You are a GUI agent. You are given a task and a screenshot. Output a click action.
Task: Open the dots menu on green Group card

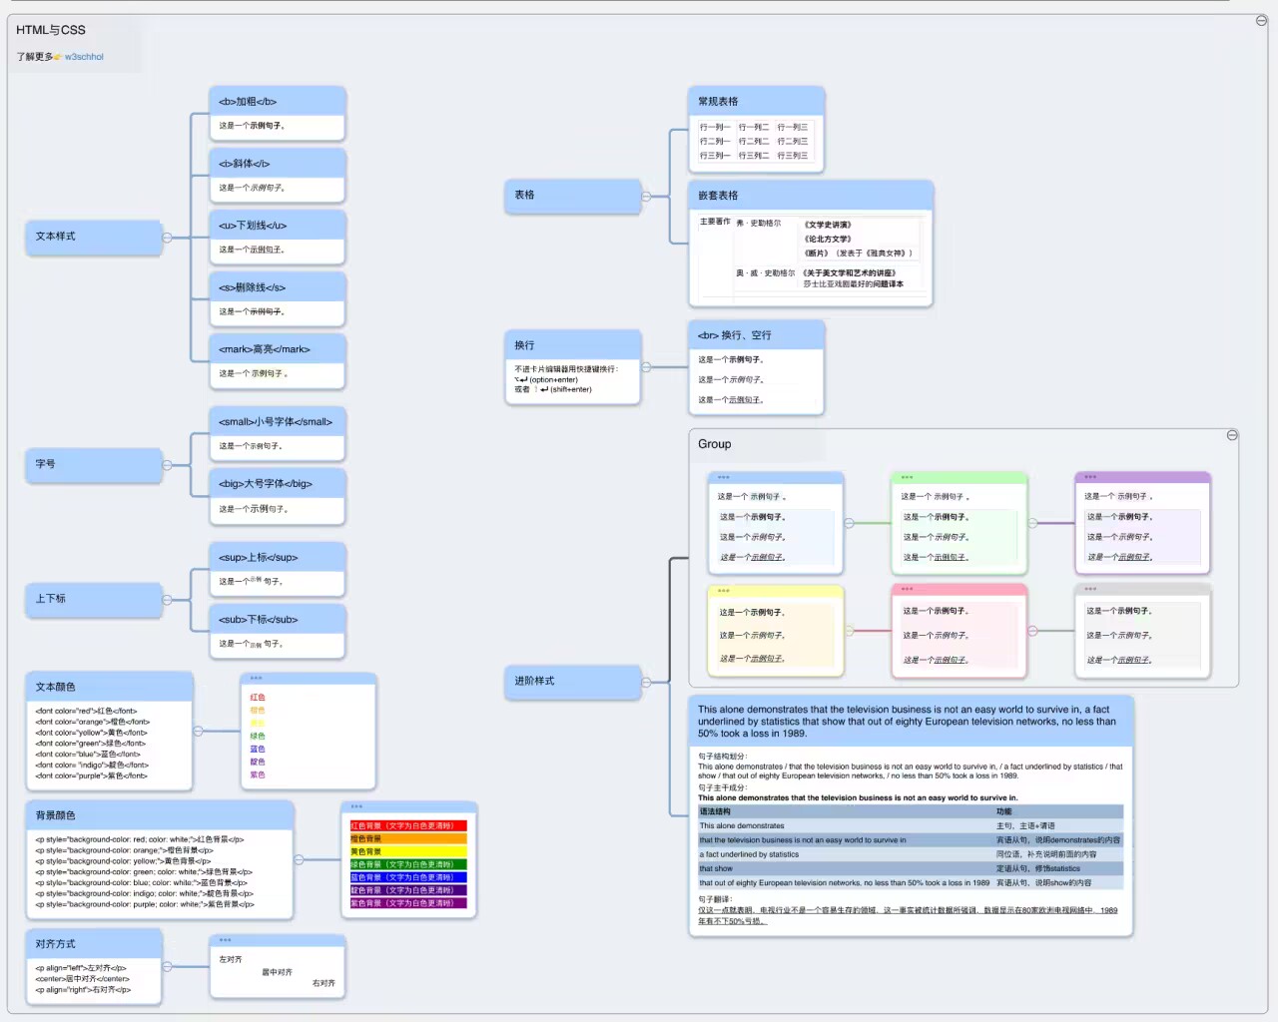coord(907,477)
